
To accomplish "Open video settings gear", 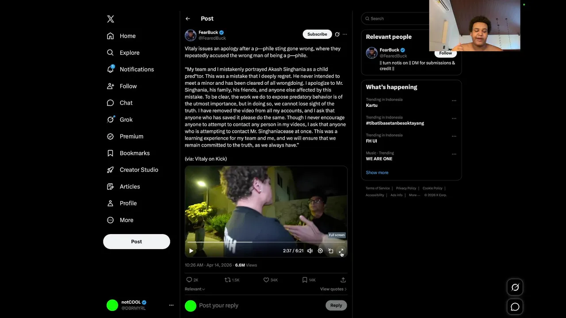I will tap(320, 251).
